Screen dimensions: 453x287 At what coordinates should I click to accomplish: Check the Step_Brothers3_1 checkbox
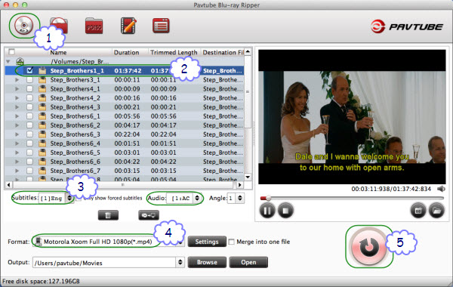point(29,80)
